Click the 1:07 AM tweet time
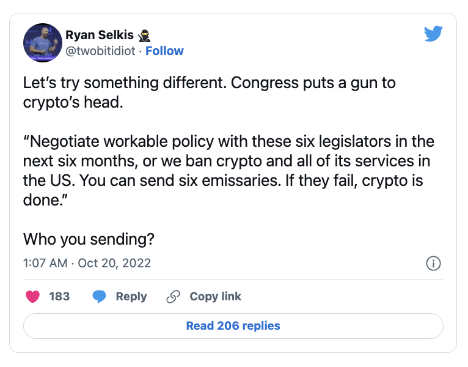This screenshot has width=468, height=367. pos(45,264)
